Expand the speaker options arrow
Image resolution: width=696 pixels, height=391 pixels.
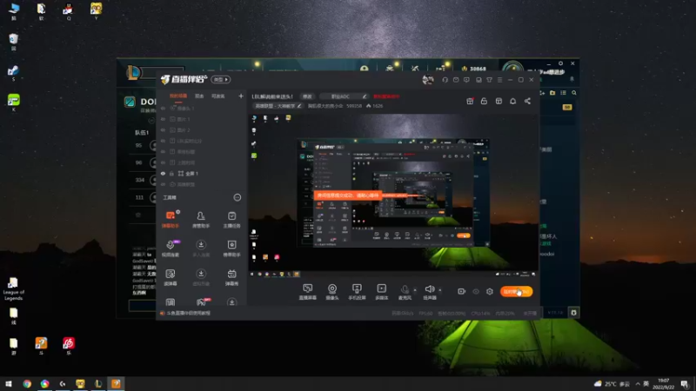point(440,290)
